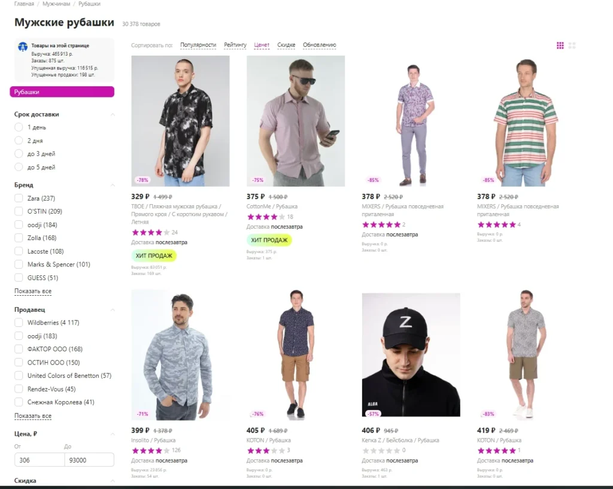Switch to large-tile grid view icon

tap(572, 45)
